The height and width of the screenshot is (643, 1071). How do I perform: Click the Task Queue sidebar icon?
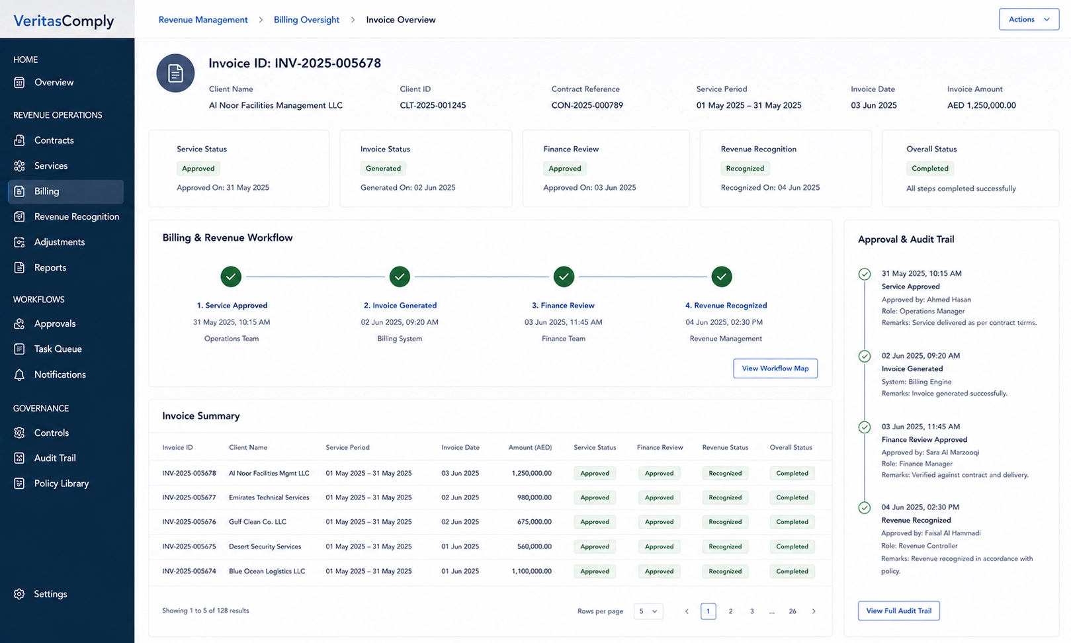(x=19, y=349)
